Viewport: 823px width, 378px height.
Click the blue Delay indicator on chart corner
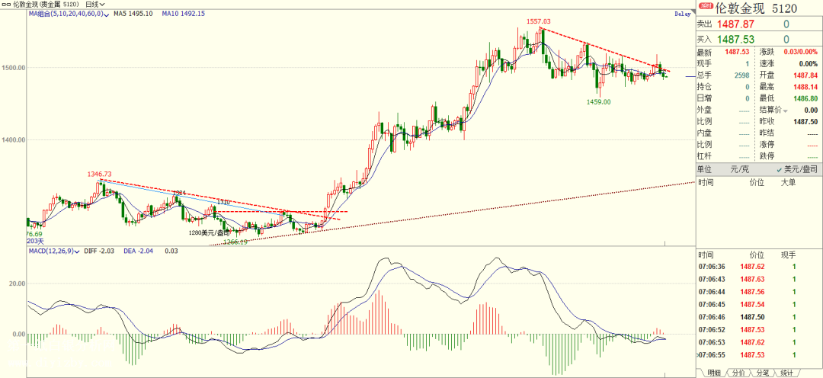click(x=682, y=14)
